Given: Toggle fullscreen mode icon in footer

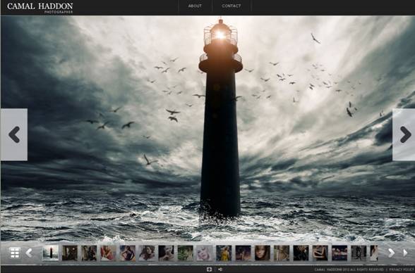Looking at the screenshot, I should click(x=209, y=269).
